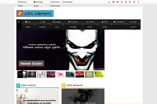
Task: Select Günaydın Mesajları in main navigation
Action: pyautogui.click(x=73, y=24)
